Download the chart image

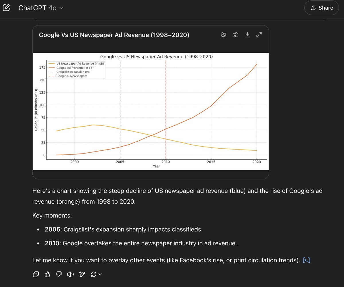247,35
